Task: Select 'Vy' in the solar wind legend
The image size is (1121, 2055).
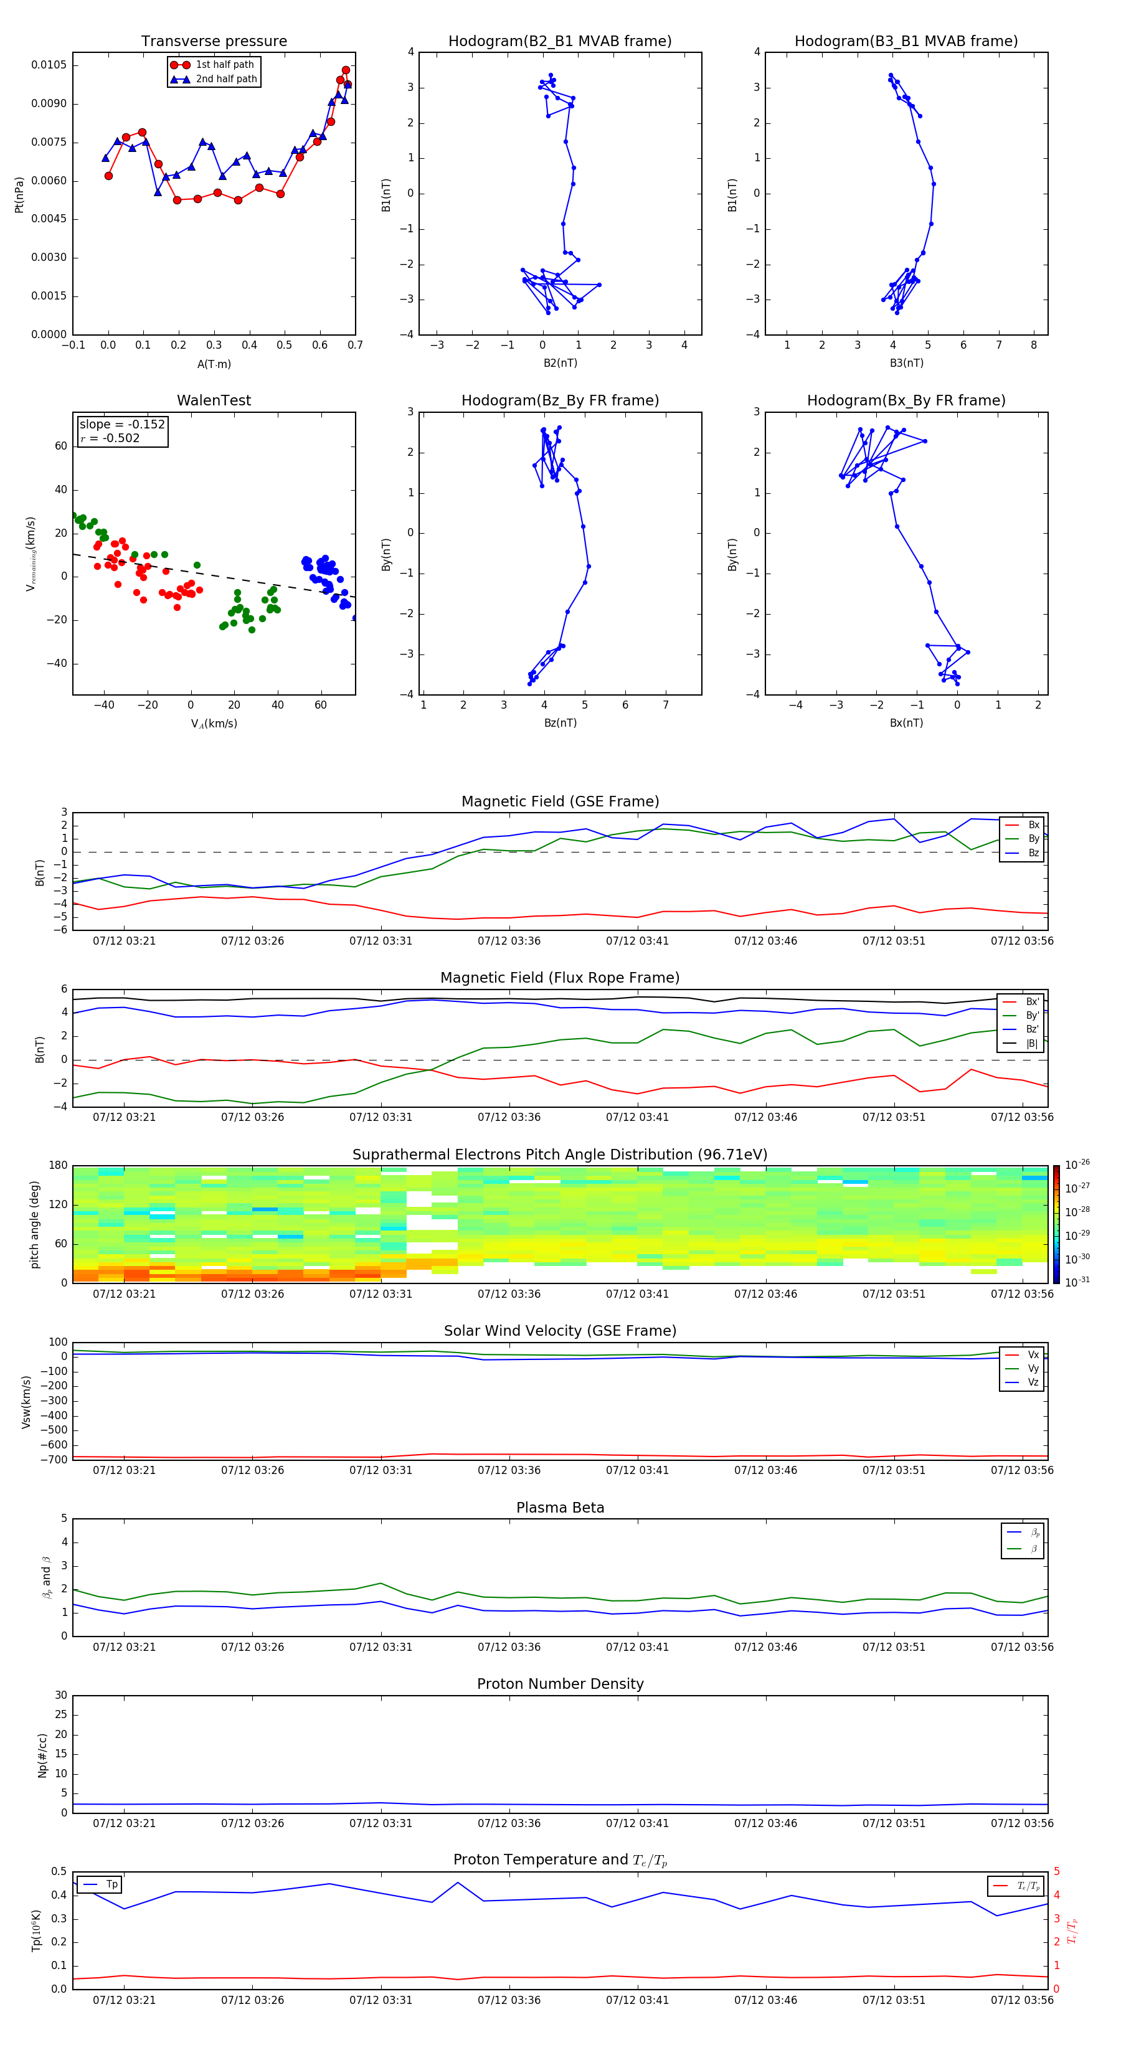Action: pyautogui.click(x=1022, y=1368)
